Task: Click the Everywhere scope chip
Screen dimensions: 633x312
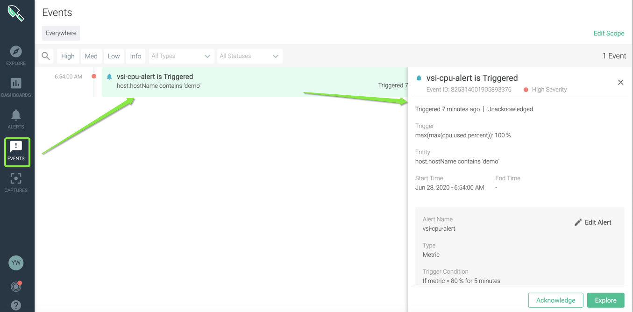Action: (x=61, y=33)
